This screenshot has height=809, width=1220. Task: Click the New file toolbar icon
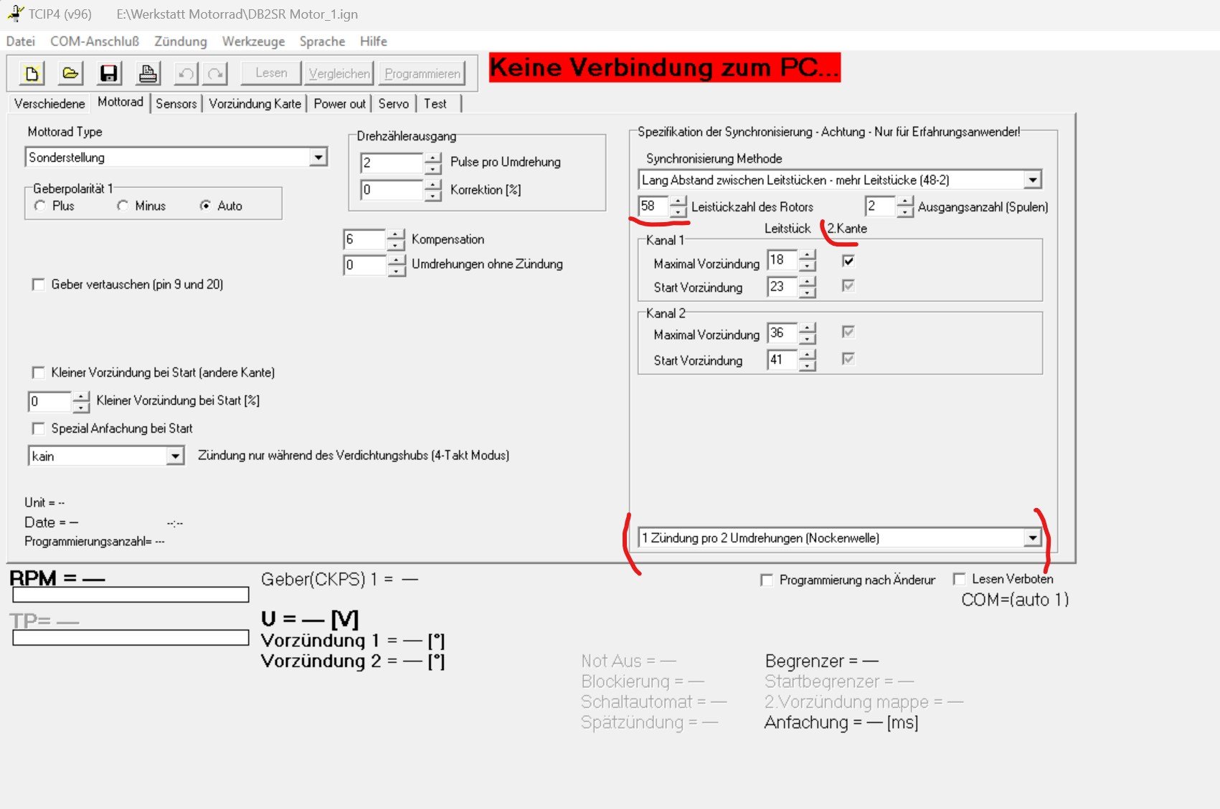pyautogui.click(x=32, y=73)
